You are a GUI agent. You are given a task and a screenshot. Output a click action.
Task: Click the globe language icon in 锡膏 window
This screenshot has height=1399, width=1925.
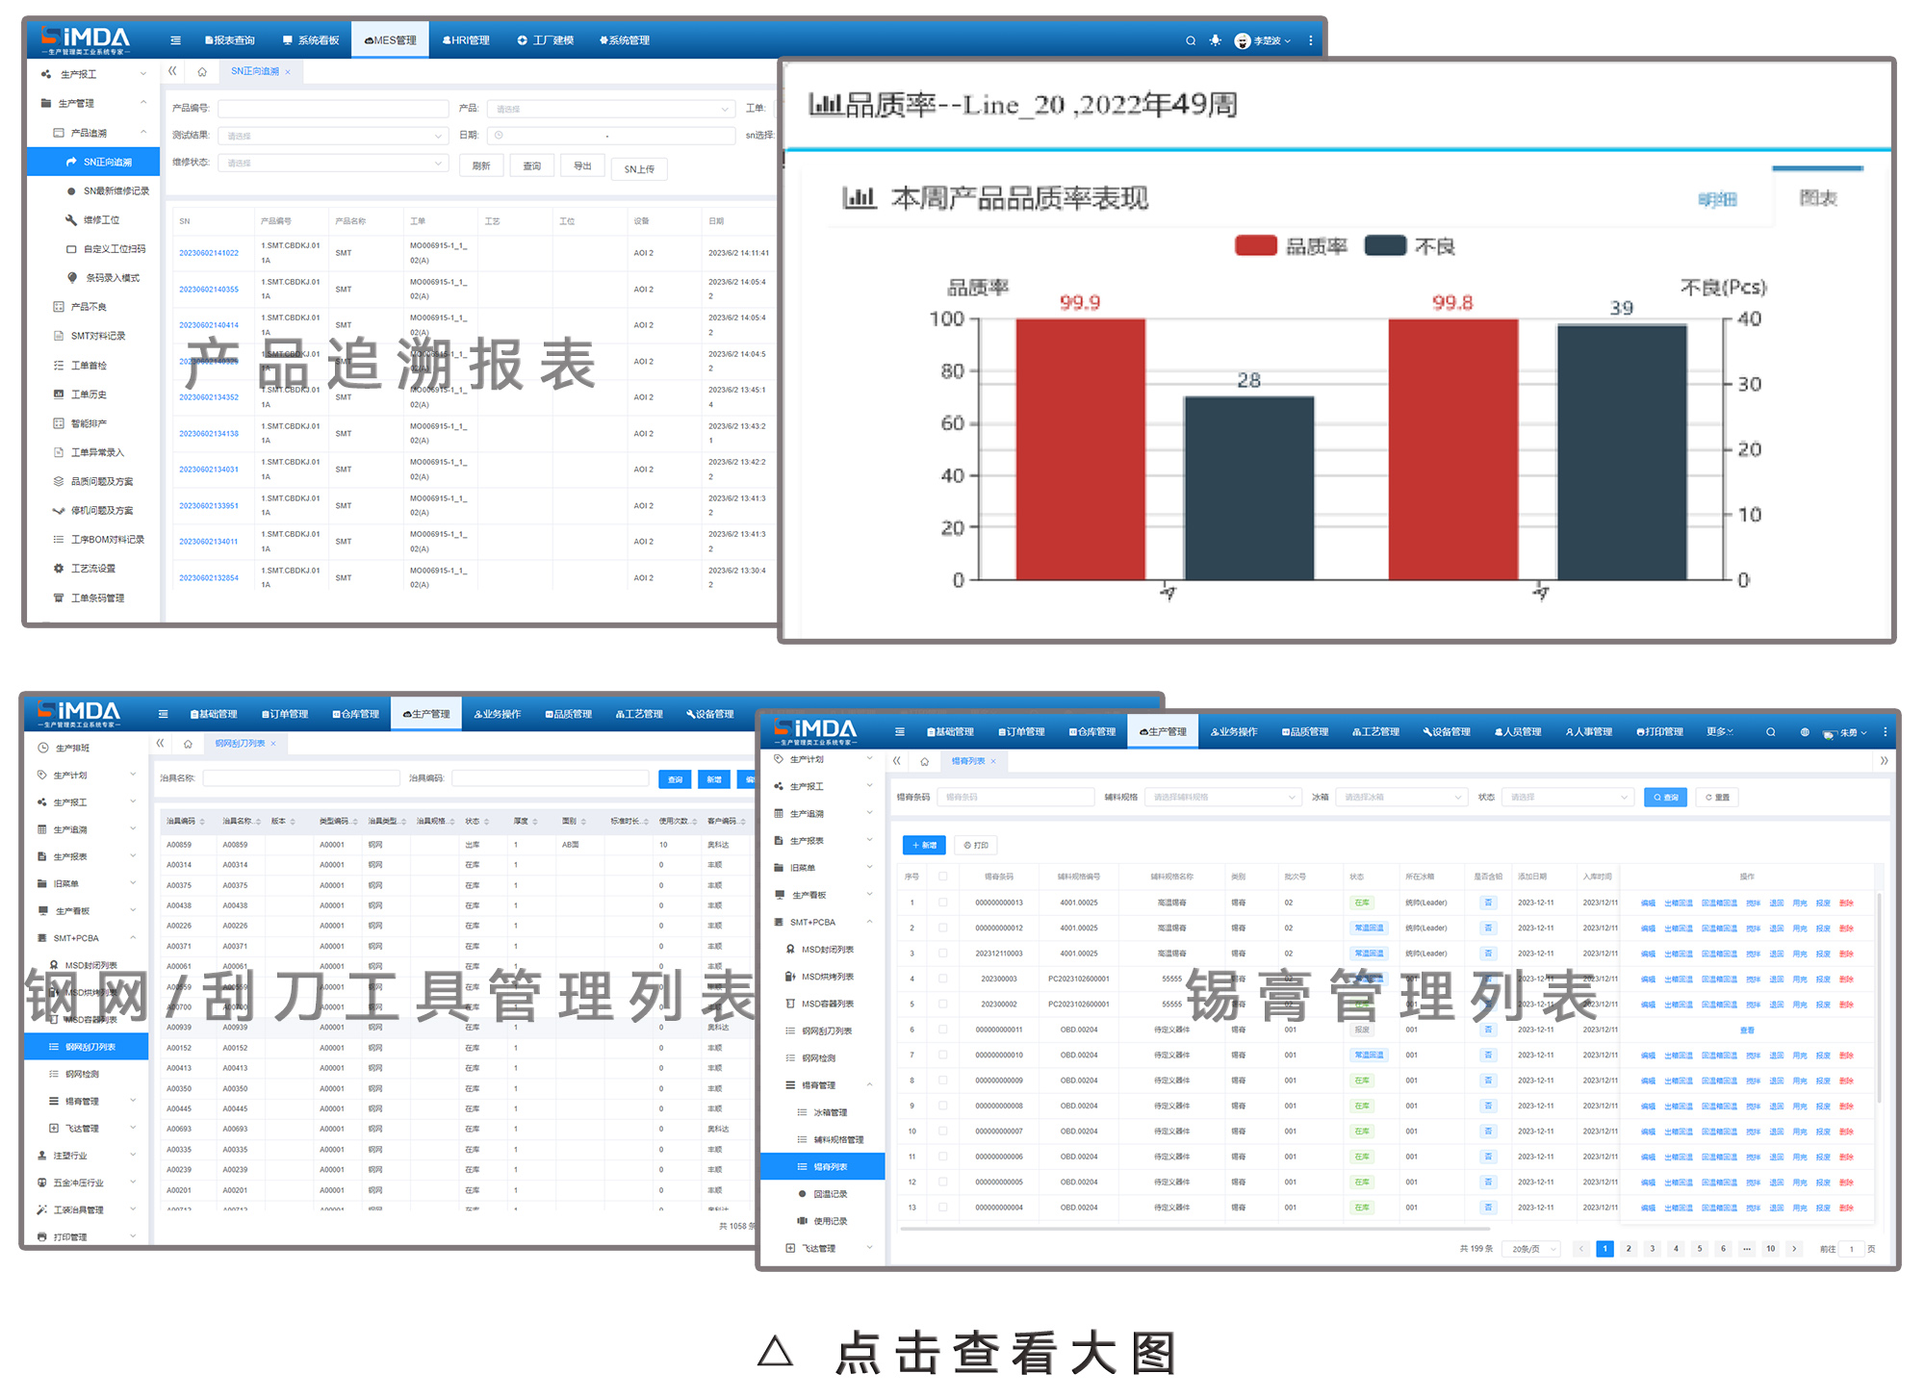1805,732
